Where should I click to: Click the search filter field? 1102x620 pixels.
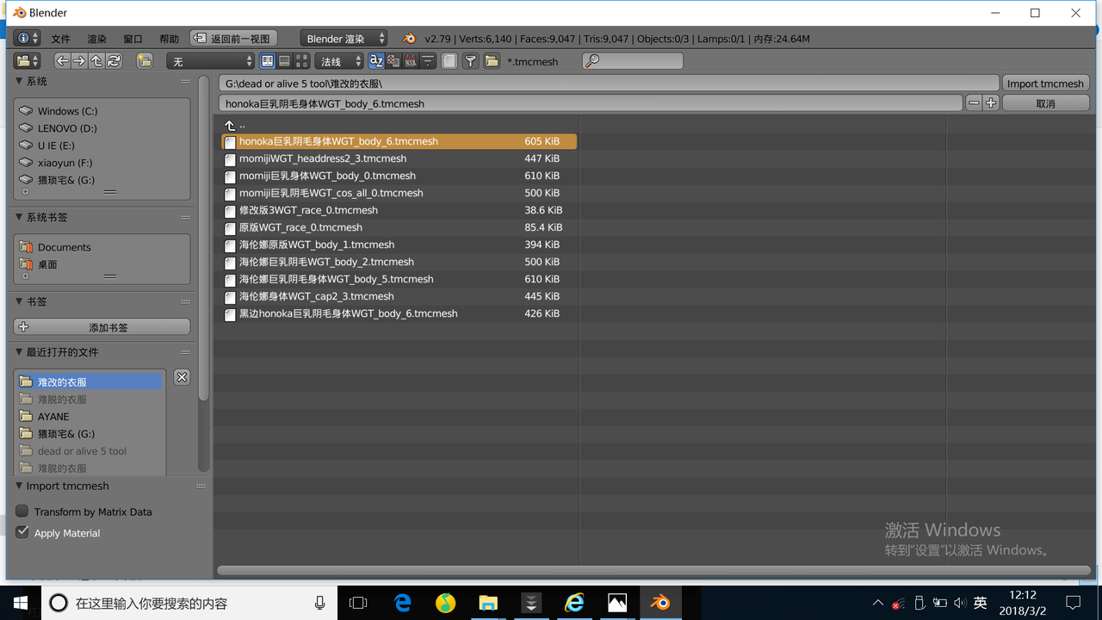coord(632,61)
